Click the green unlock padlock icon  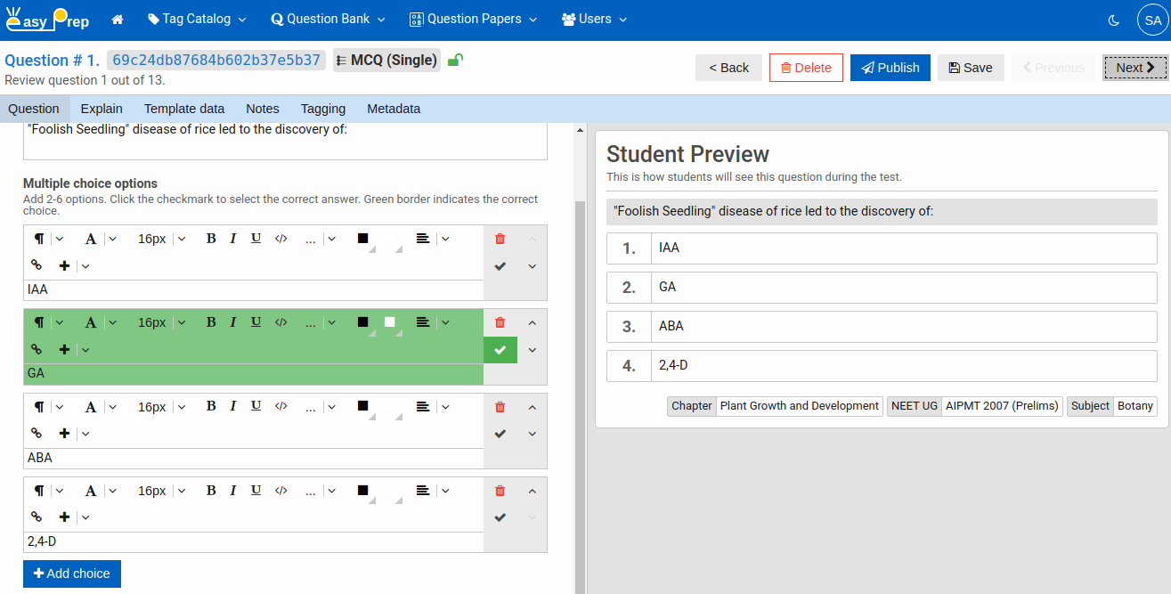pyautogui.click(x=455, y=61)
